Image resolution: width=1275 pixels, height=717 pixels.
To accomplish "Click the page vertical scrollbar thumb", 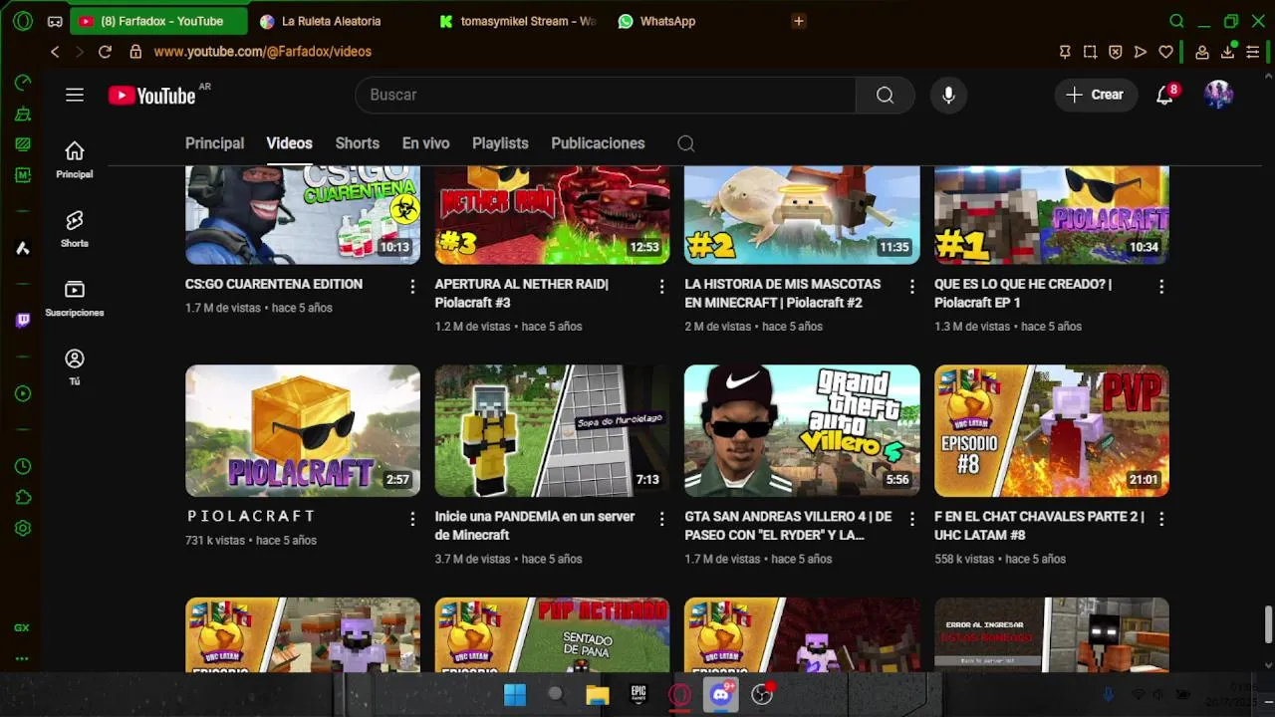I will 1268,624.
